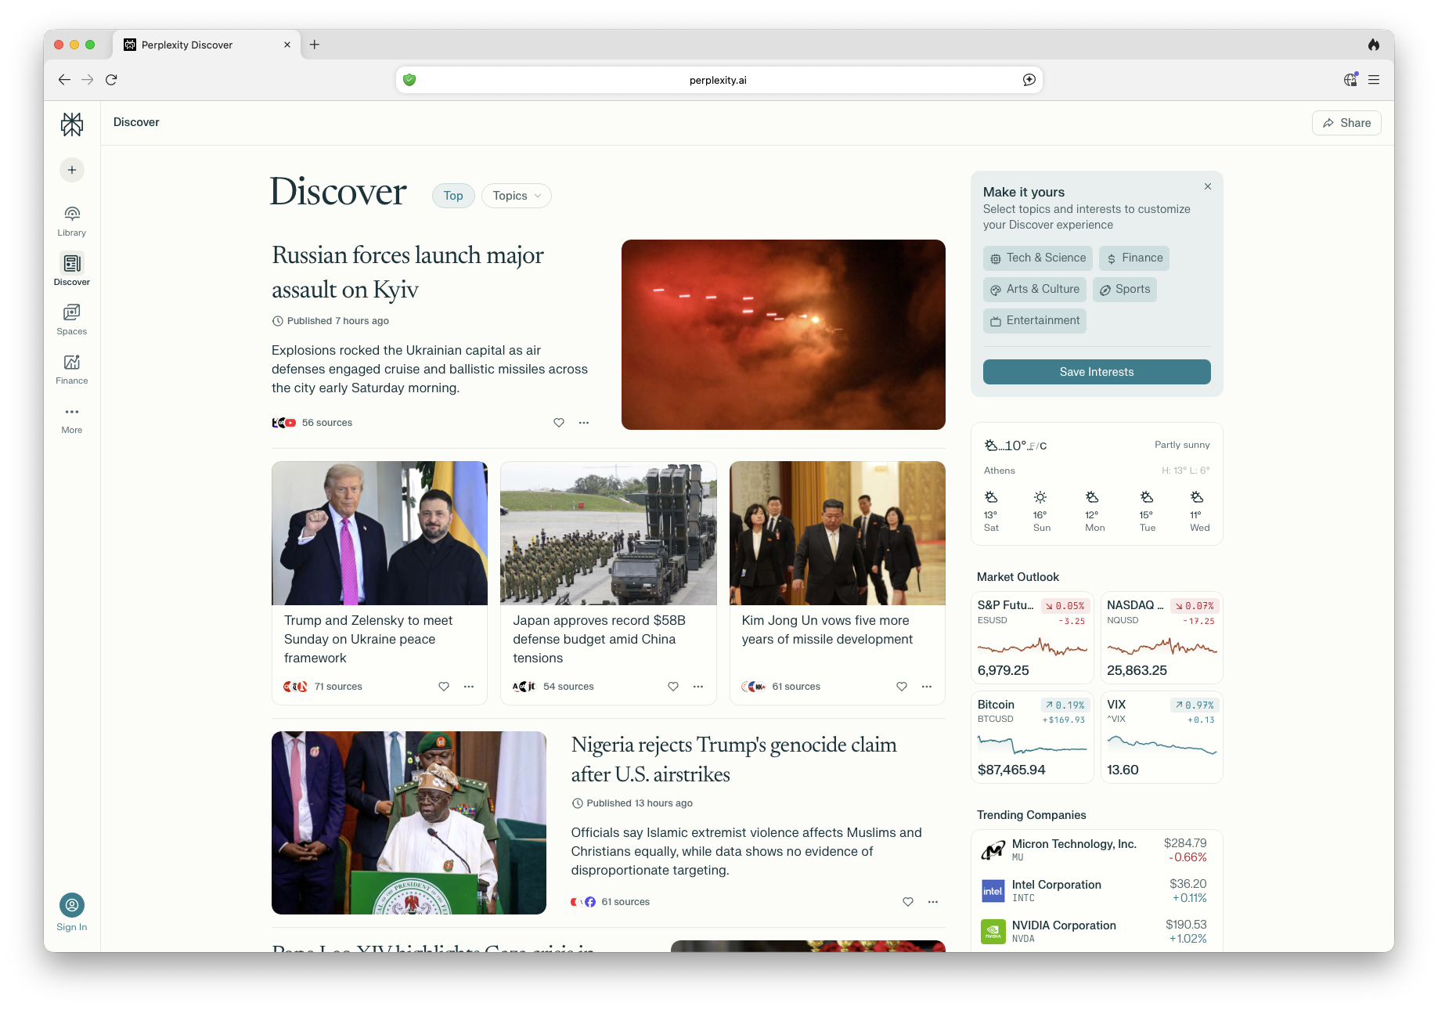Open the Kim Jong Un story thumbnail
The width and height of the screenshot is (1438, 1010).
837,533
